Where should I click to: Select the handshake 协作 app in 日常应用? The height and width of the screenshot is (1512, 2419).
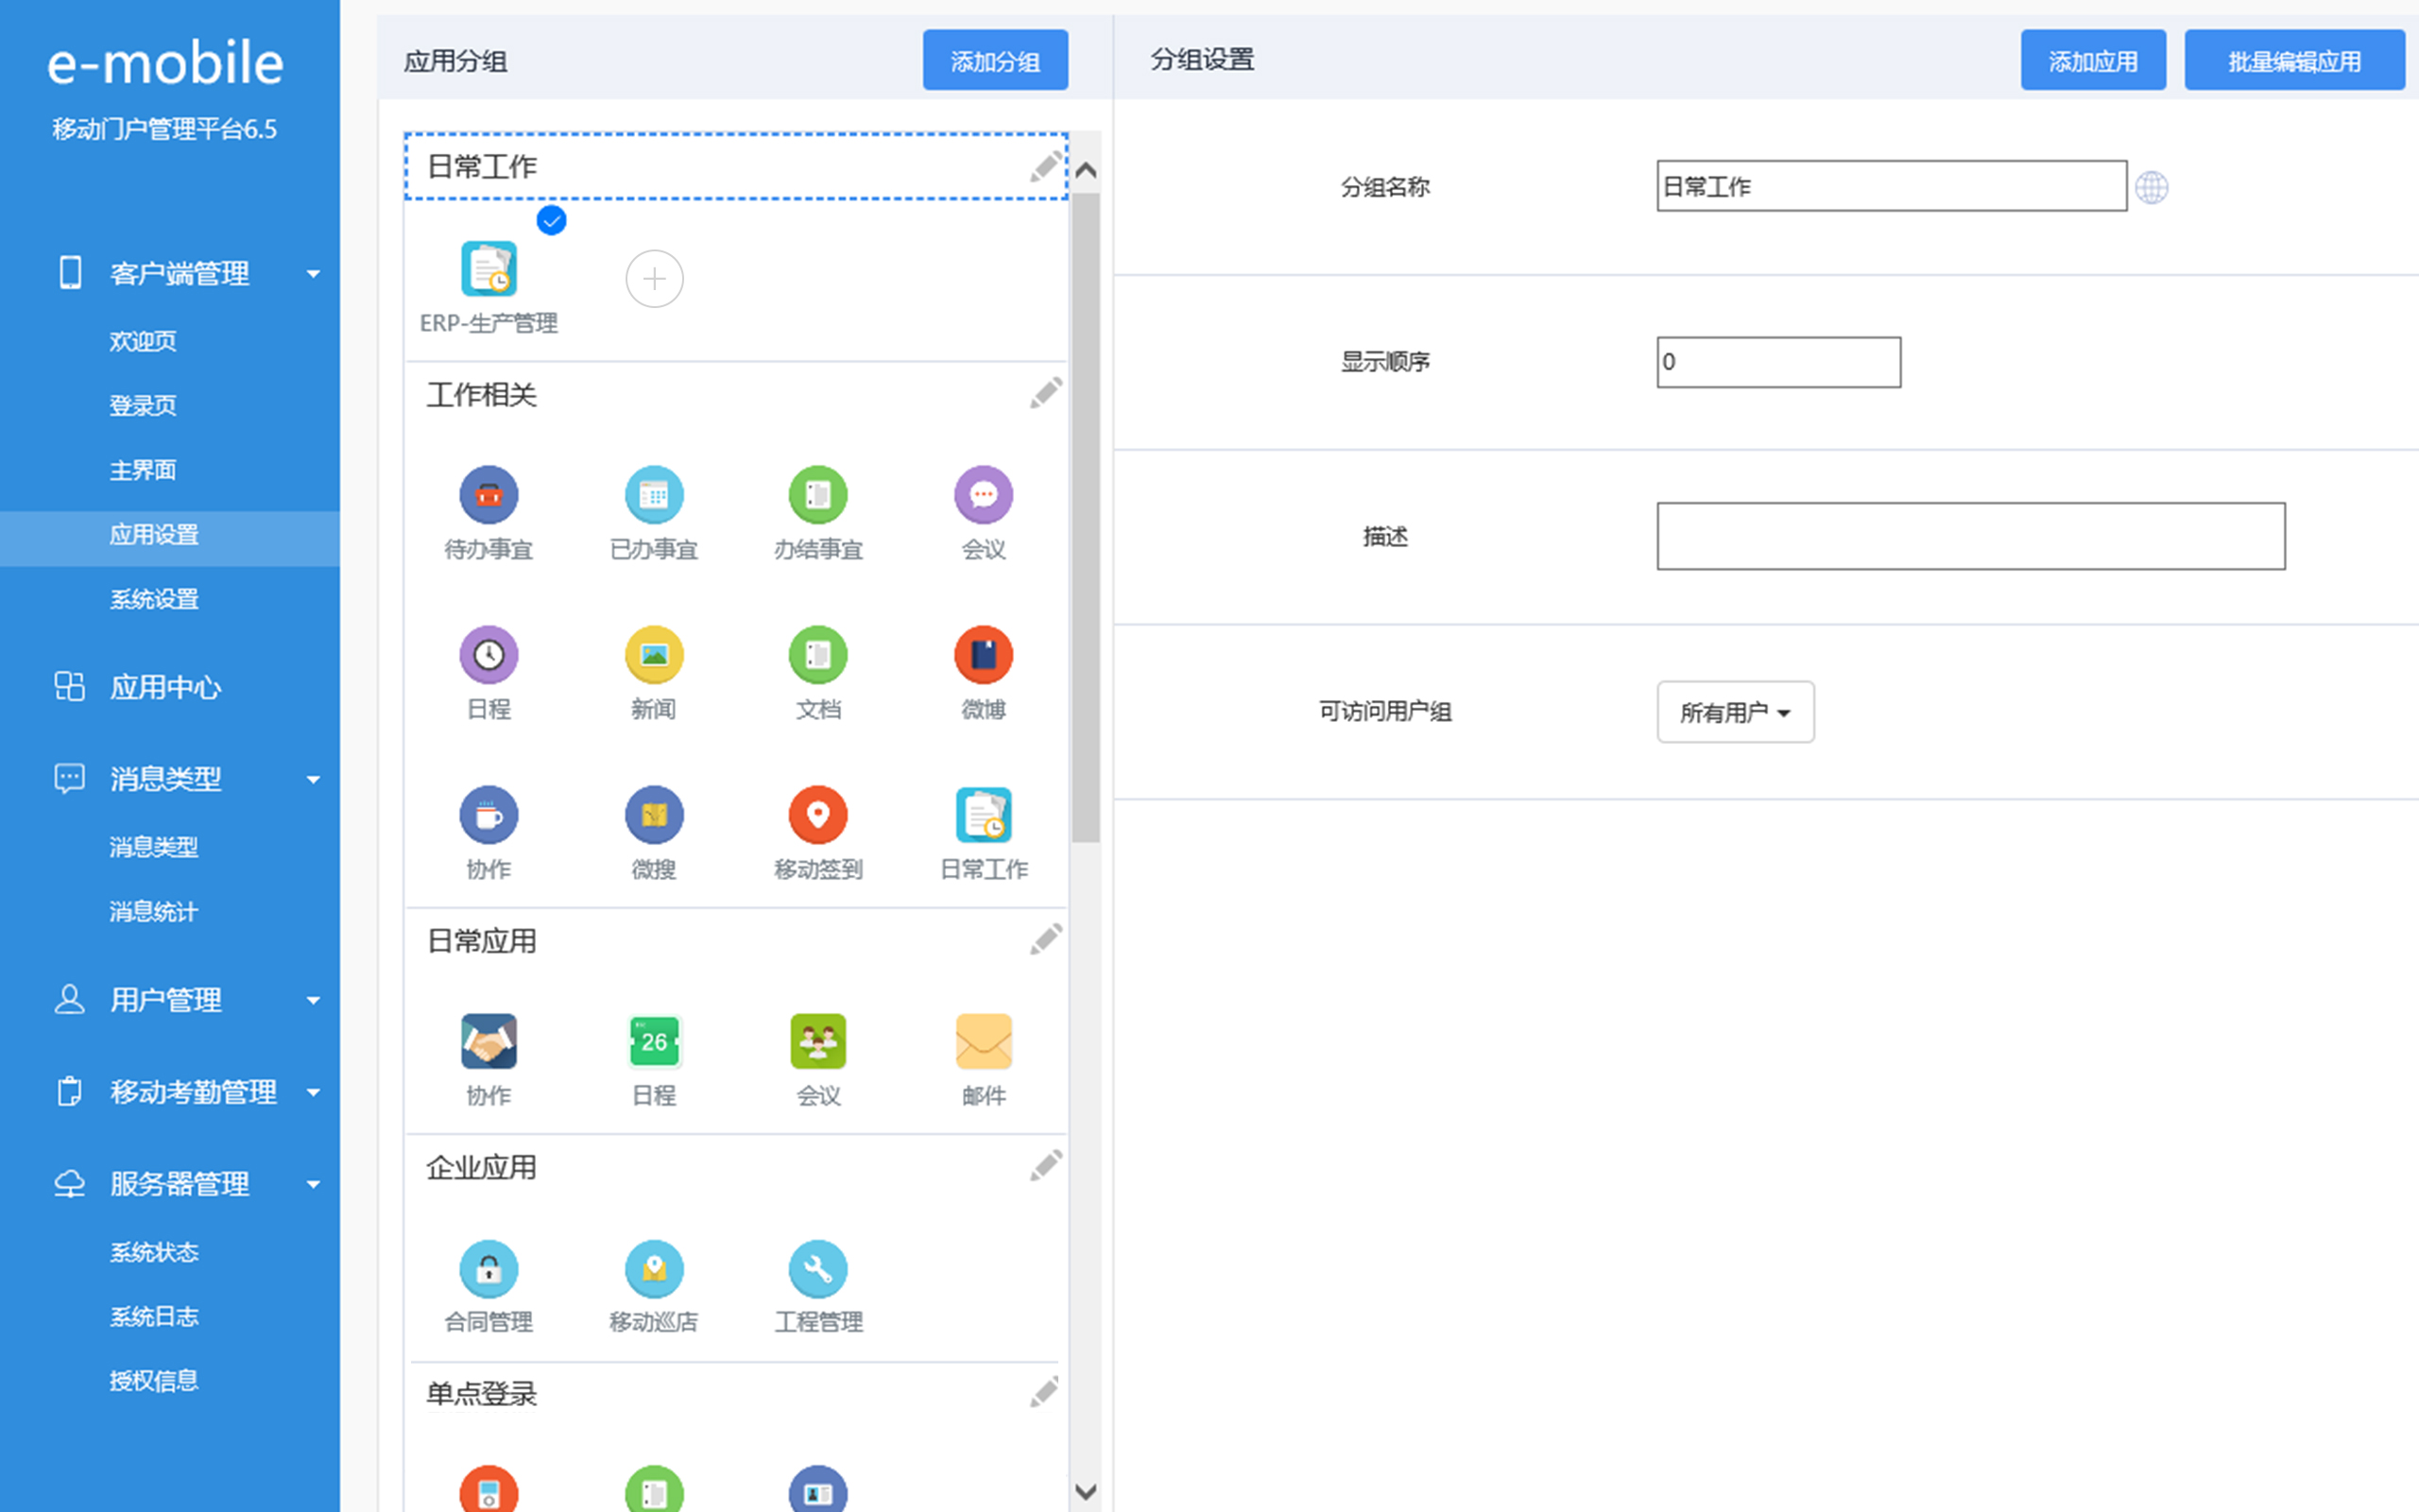click(x=489, y=1041)
